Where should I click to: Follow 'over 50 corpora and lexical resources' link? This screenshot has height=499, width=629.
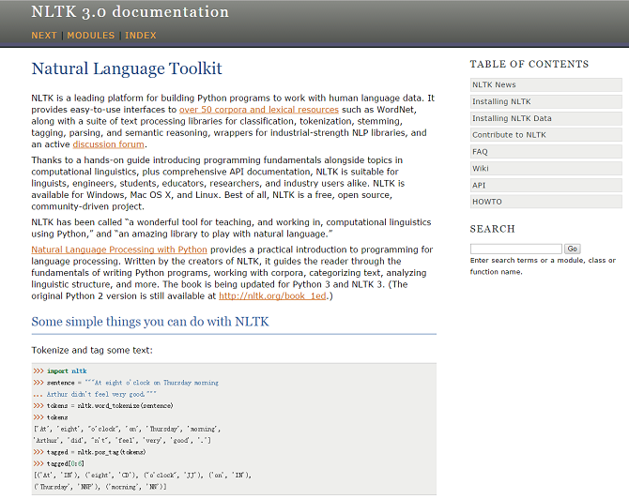(259, 110)
